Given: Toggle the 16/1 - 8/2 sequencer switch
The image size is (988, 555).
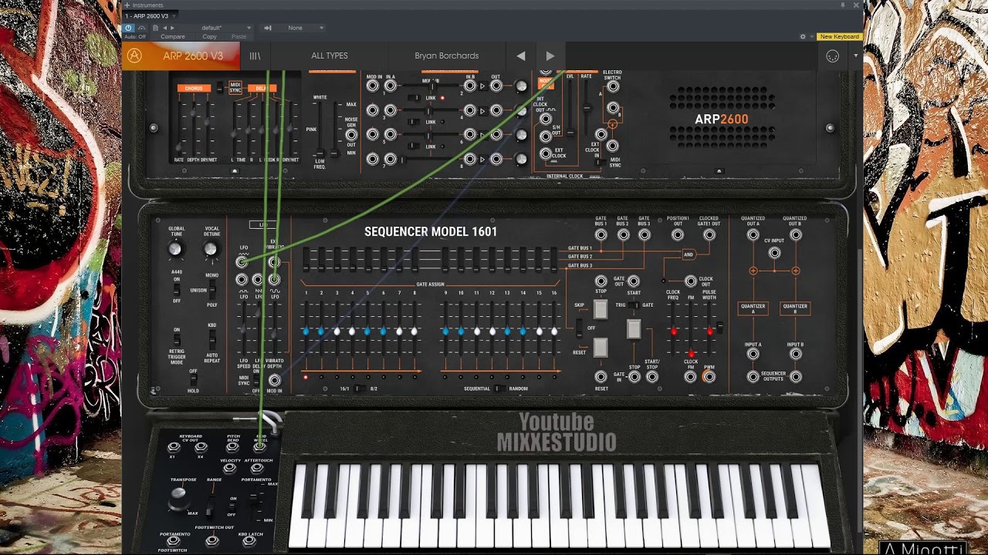Looking at the screenshot, I should (x=358, y=388).
